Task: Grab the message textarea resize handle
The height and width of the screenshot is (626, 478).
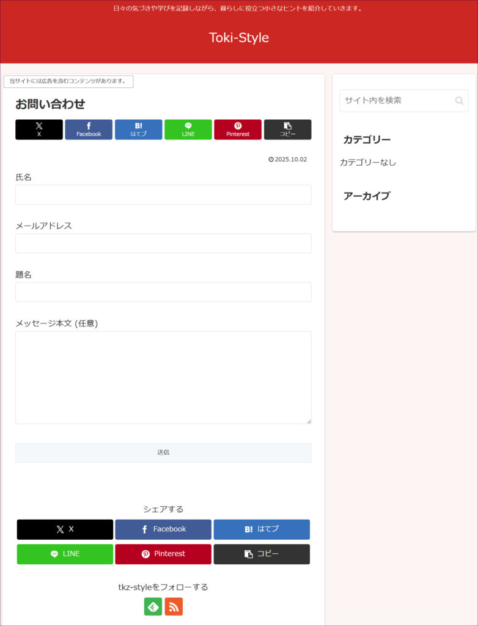Action: pos(309,421)
